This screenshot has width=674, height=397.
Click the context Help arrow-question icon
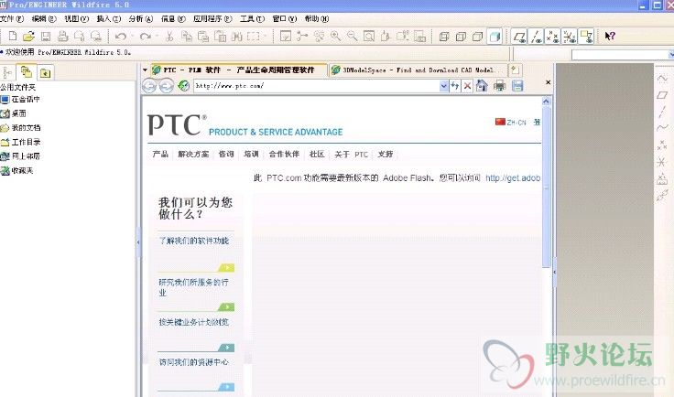click(x=610, y=37)
